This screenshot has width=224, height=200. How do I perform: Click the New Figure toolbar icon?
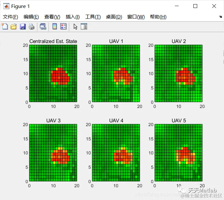tap(5, 26)
